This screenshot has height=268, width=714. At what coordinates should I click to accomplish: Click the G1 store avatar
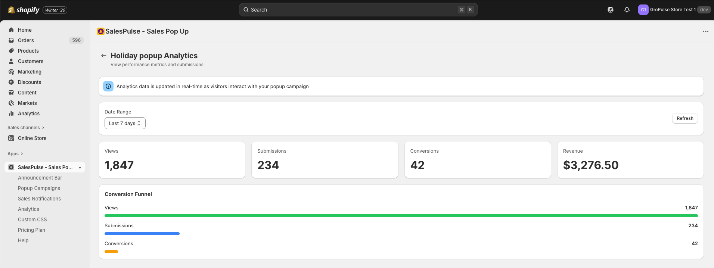(x=643, y=10)
